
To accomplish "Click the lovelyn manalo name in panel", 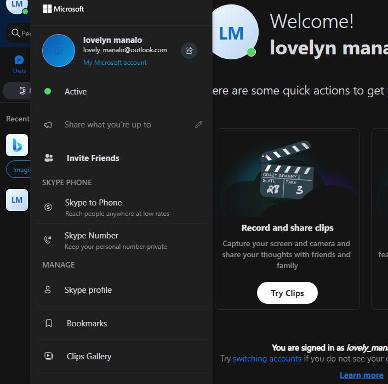I will point(112,40).
